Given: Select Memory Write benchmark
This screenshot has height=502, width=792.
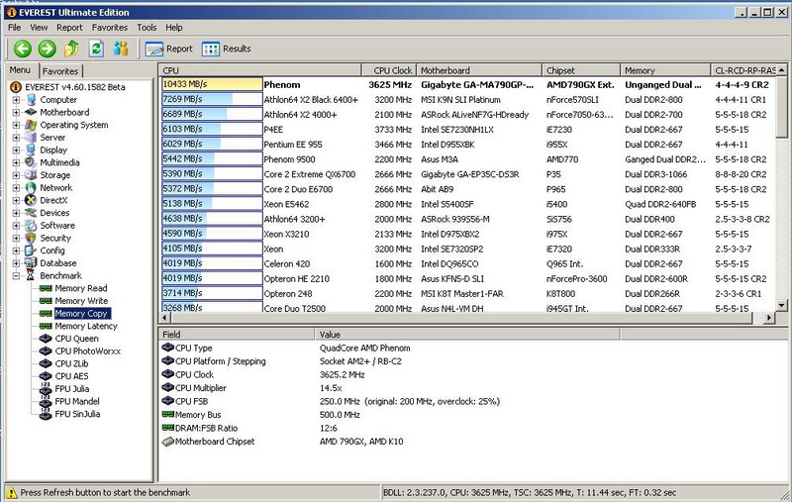Looking at the screenshot, I should click(81, 301).
